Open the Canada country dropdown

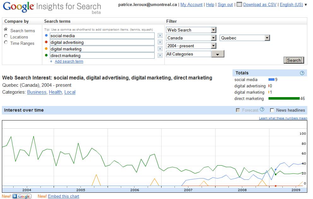[x=191, y=38]
